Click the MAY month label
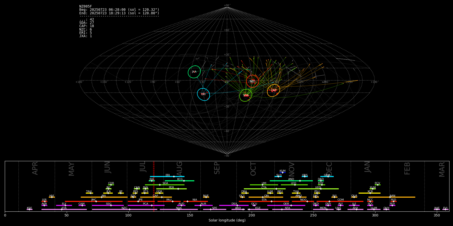Screen dimensions: 453x226 click(71, 169)
